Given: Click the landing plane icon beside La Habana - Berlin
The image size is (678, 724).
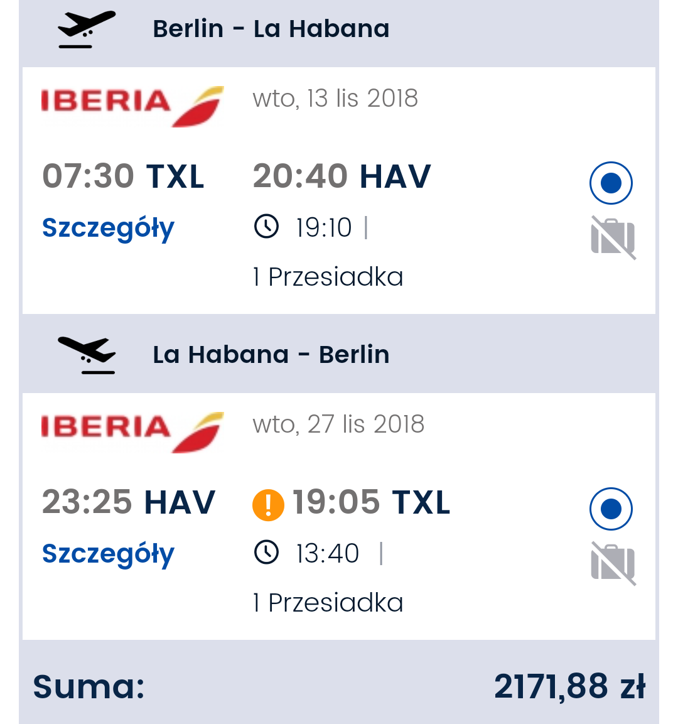Looking at the screenshot, I should (x=86, y=355).
